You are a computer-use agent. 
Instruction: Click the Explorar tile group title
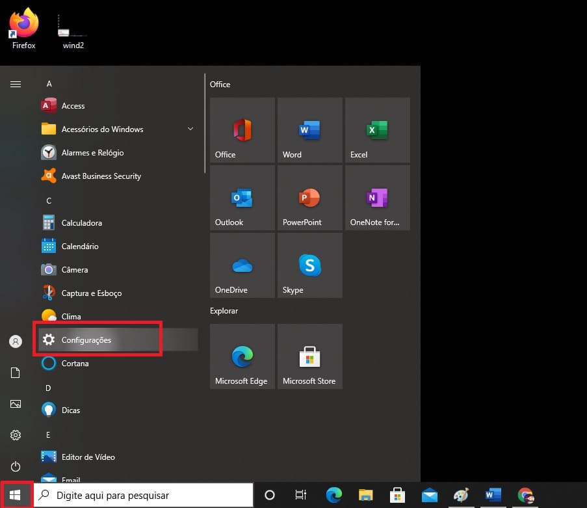click(224, 311)
